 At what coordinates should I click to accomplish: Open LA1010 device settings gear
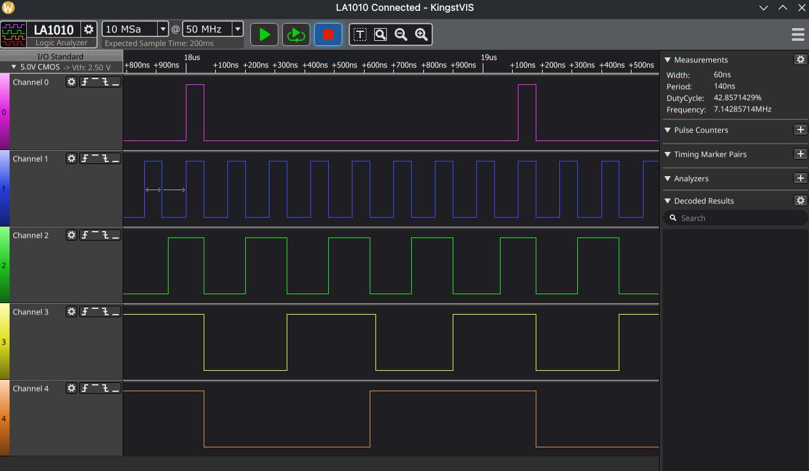pos(89,29)
